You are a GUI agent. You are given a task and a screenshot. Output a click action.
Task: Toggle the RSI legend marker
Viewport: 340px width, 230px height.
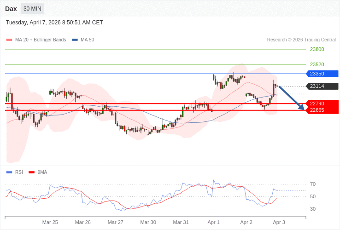click(9, 172)
